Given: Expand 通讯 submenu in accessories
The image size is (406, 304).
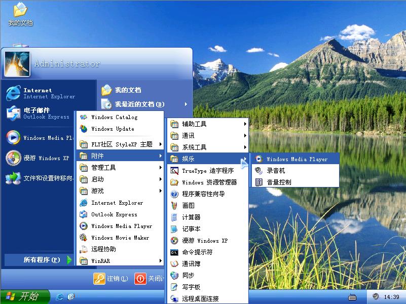Looking at the screenshot, I should coord(208,136).
